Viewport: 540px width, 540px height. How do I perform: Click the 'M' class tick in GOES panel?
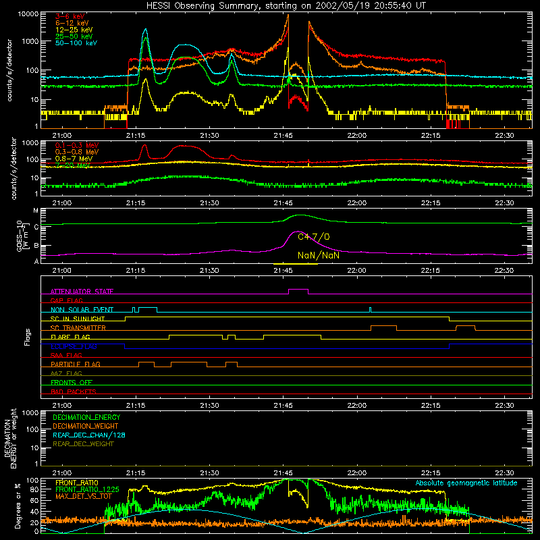pyautogui.click(x=36, y=211)
